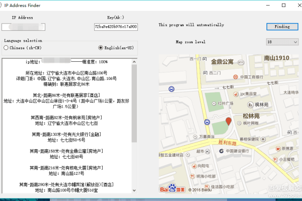Click the 所在地址 line in results
The width and height of the screenshot is (302, 201).
66,73
